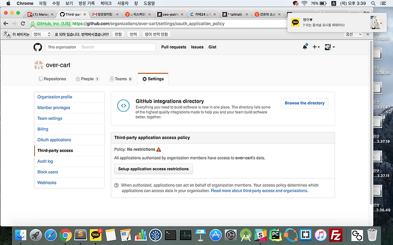Open KakaoTalk from the dock
This screenshot has width=393, height=245.
tap(96, 235)
